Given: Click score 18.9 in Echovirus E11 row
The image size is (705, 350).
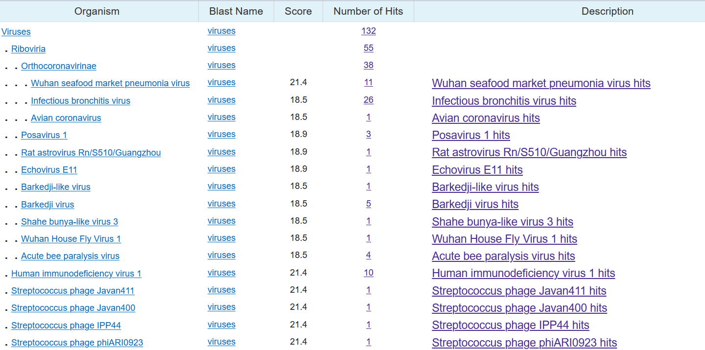Looking at the screenshot, I should click(298, 169).
